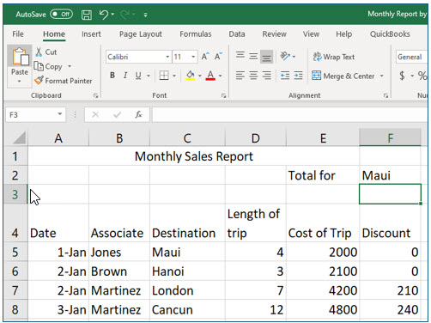This screenshot has width=431, height=323.
Task: Open the Page Layout tab
Action: (141, 34)
